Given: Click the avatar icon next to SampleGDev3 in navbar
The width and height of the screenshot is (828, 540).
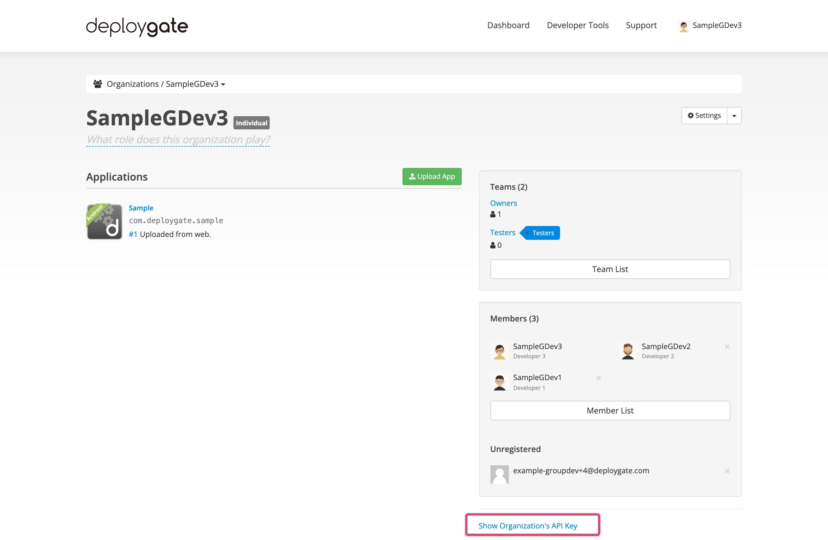Looking at the screenshot, I should [x=683, y=25].
